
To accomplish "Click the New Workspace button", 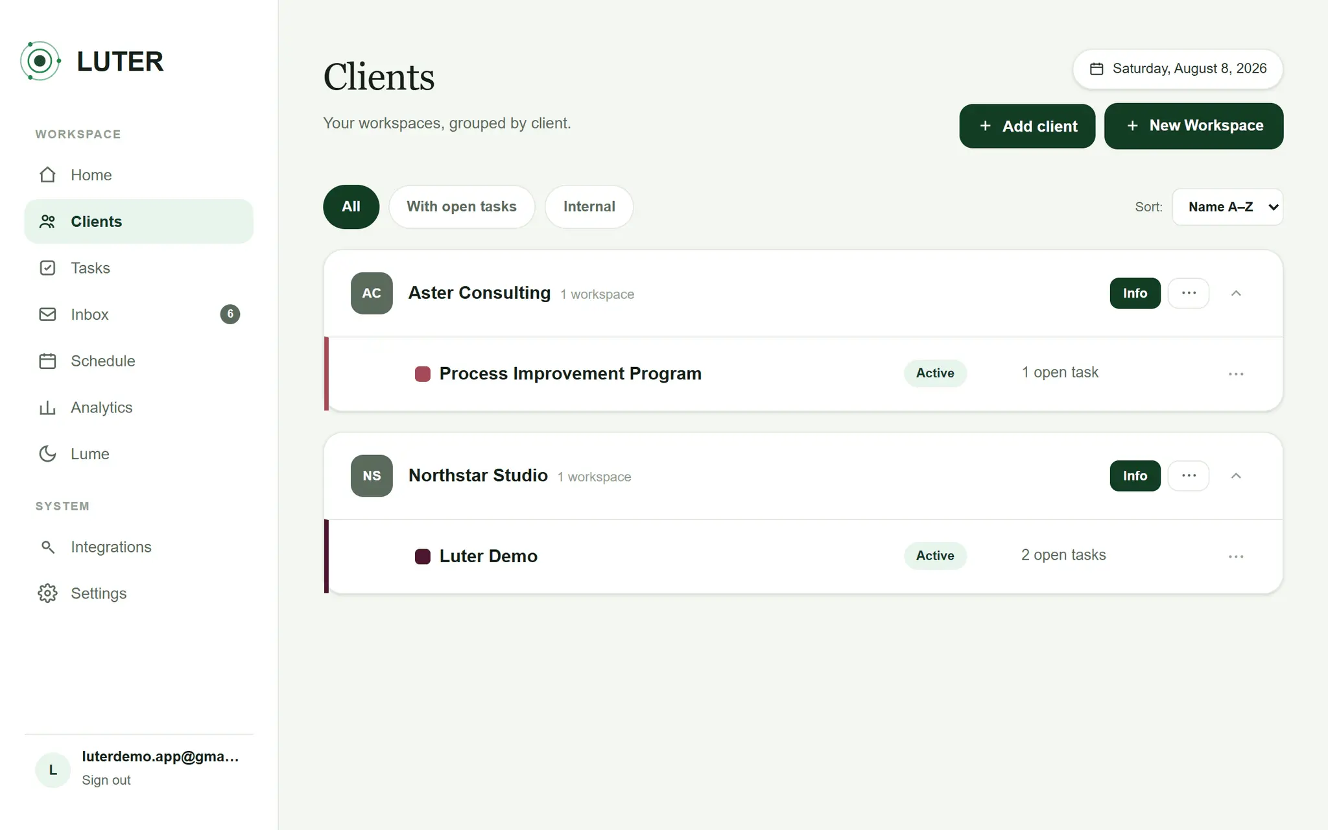I will click(x=1194, y=126).
